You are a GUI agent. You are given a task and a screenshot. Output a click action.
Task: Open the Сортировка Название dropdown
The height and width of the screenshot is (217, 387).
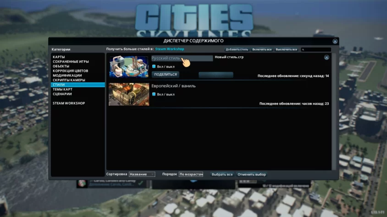142,174
